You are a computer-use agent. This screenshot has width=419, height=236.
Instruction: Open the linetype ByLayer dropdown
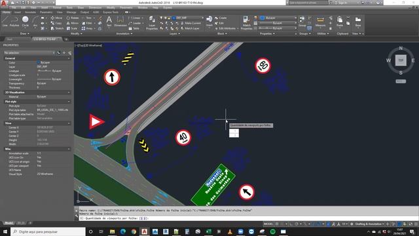tap(278, 28)
